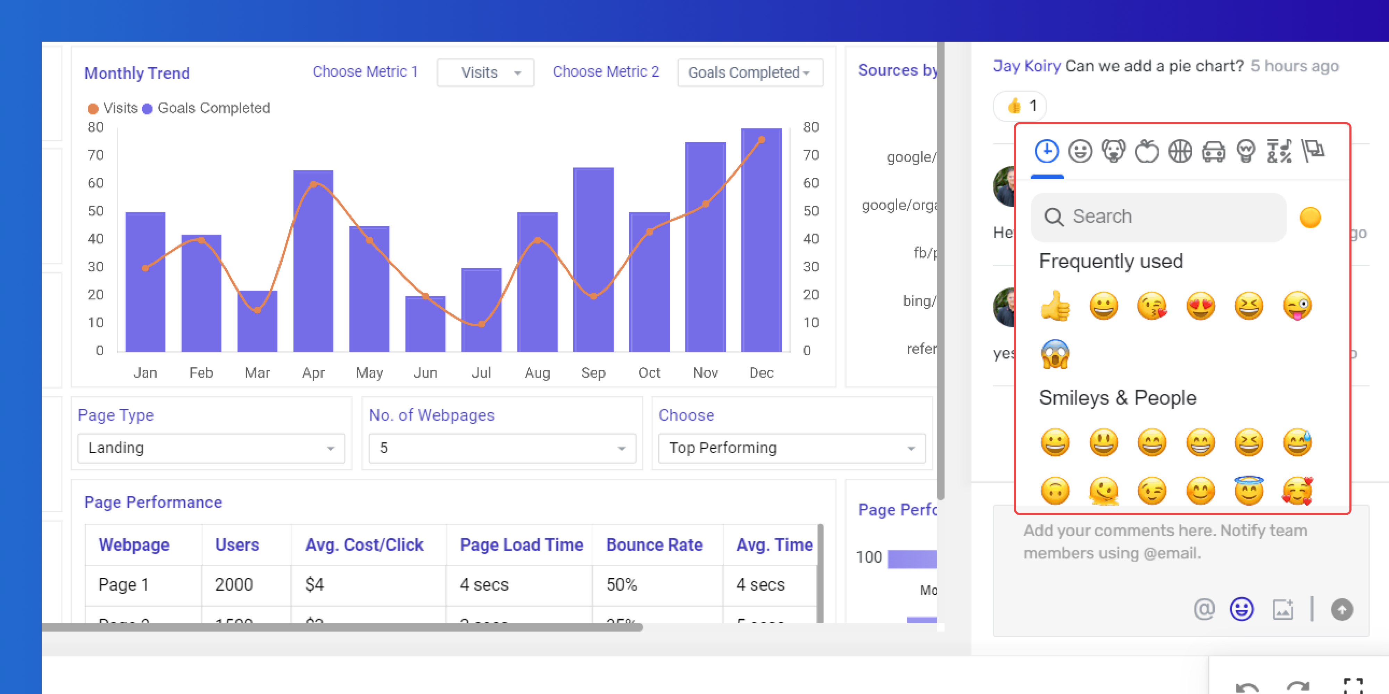Open the Flags emoji category

pyautogui.click(x=1313, y=151)
